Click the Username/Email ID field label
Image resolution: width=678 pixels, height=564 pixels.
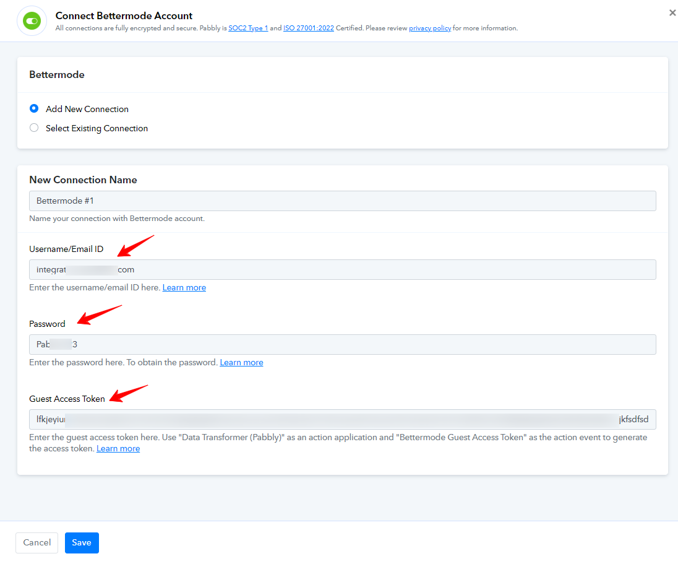pos(66,249)
